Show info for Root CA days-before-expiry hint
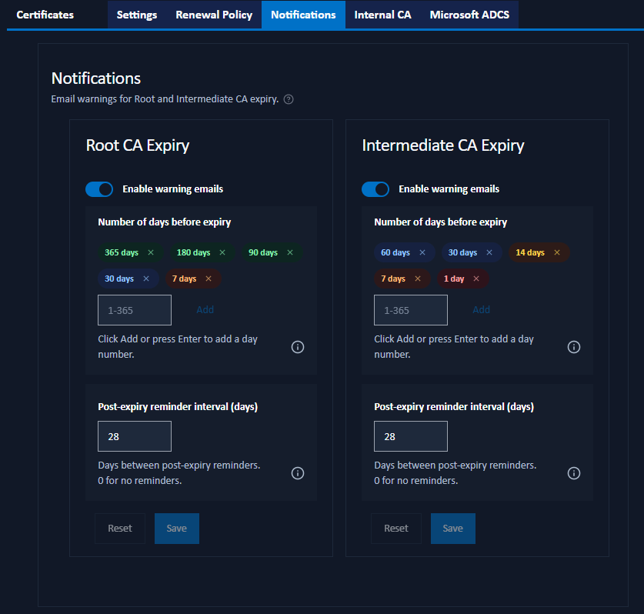Image resolution: width=644 pixels, height=614 pixels. point(298,347)
